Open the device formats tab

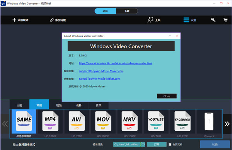79,105
